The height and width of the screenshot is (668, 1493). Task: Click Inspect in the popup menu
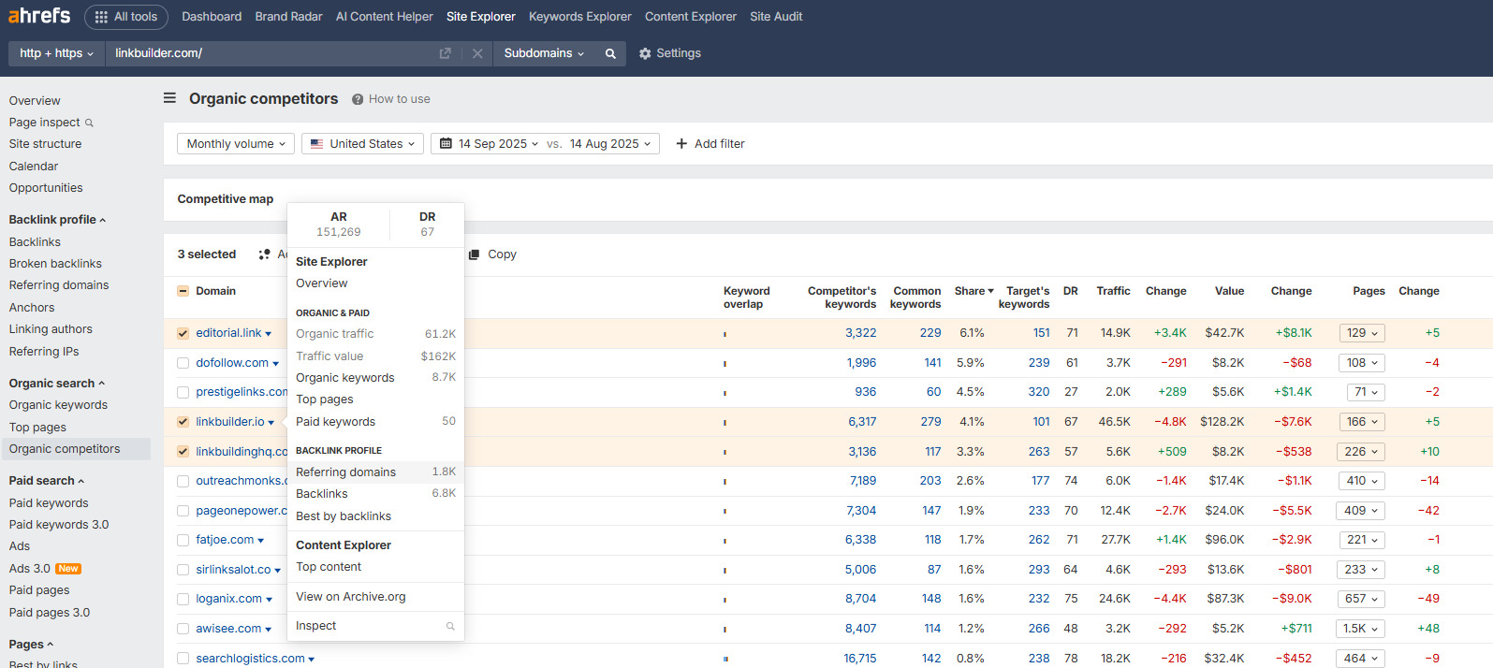click(375, 626)
